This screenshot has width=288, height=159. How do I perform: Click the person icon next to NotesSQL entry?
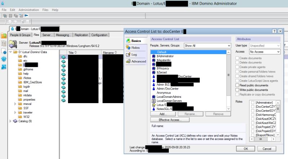tap(154, 109)
